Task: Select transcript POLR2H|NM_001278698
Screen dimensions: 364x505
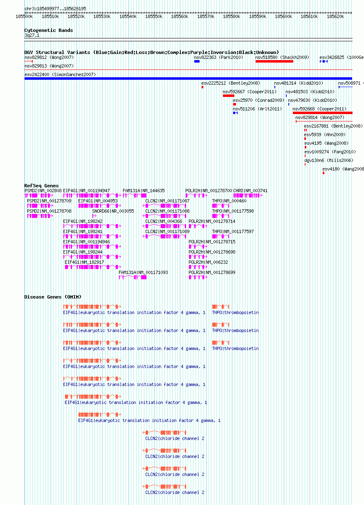Action: (x=212, y=252)
